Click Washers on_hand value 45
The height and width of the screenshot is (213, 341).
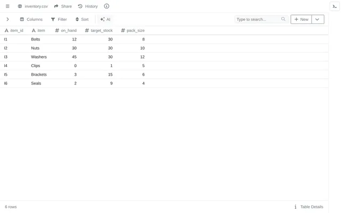pyautogui.click(x=75, y=57)
